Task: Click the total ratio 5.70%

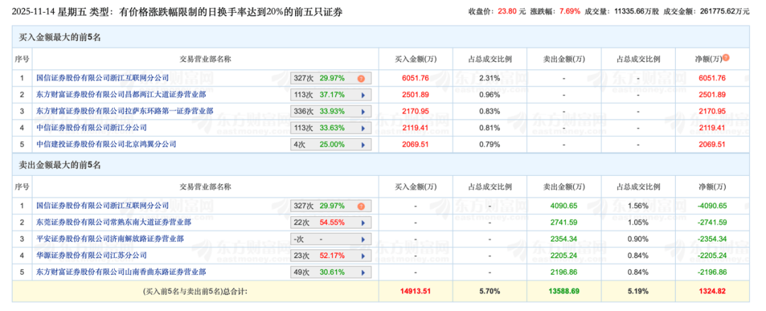Action: (x=489, y=291)
